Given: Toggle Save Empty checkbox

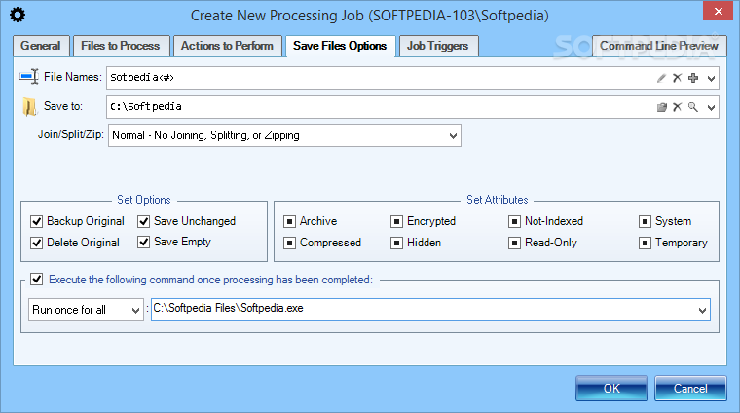Looking at the screenshot, I should (x=143, y=243).
